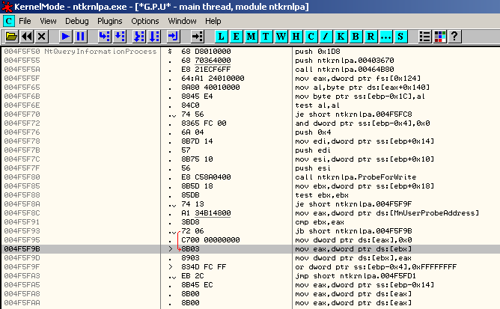The width and height of the screenshot is (500, 309).
Task: Open Breakpoints window (B button)
Action: pos(356,36)
